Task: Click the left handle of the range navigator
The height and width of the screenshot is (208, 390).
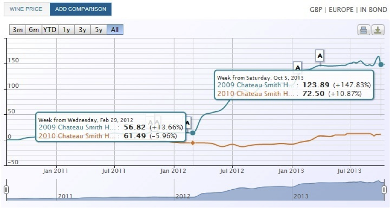Action: pyautogui.click(x=6, y=190)
